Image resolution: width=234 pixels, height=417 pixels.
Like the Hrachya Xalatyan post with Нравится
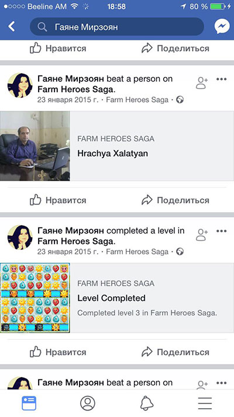pyautogui.click(x=58, y=200)
